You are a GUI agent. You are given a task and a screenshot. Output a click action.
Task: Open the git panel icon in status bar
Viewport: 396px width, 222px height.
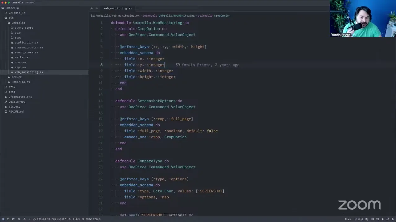(x=8, y=219)
